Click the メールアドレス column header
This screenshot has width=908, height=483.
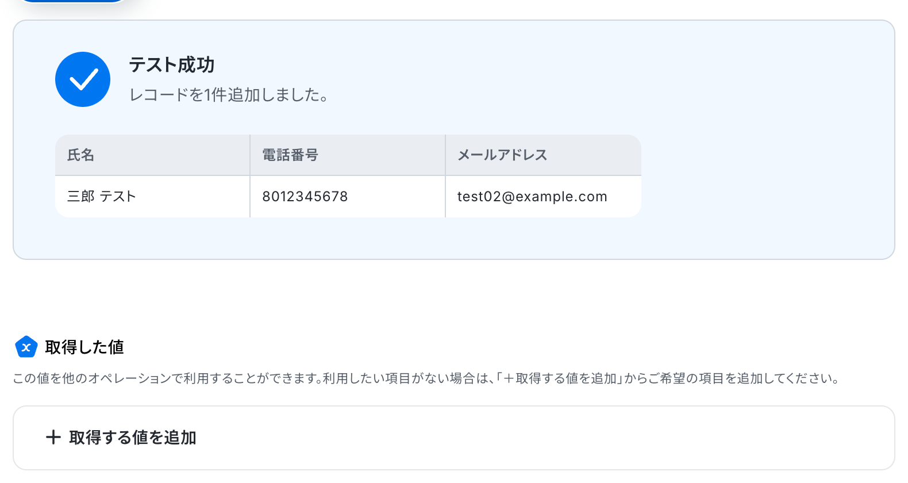[x=502, y=155]
